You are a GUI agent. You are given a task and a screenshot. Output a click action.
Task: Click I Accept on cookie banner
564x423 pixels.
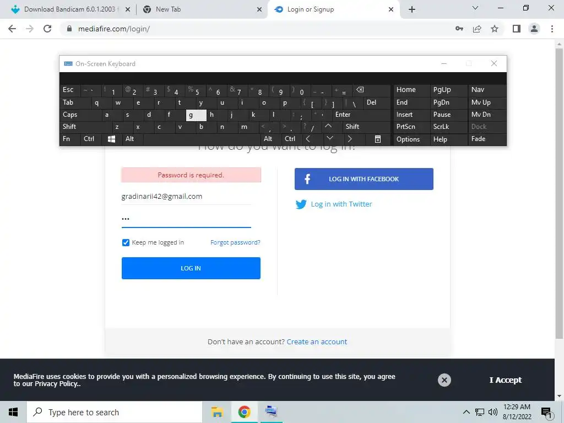pyautogui.click(x=506, y=380)
